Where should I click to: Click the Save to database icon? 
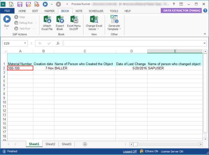29,4
